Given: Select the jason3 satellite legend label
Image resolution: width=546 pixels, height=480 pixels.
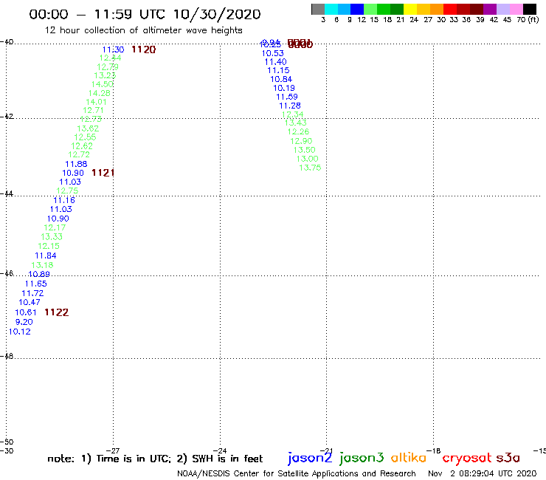Looking at the screenshot, I should [x=362, y=458].
